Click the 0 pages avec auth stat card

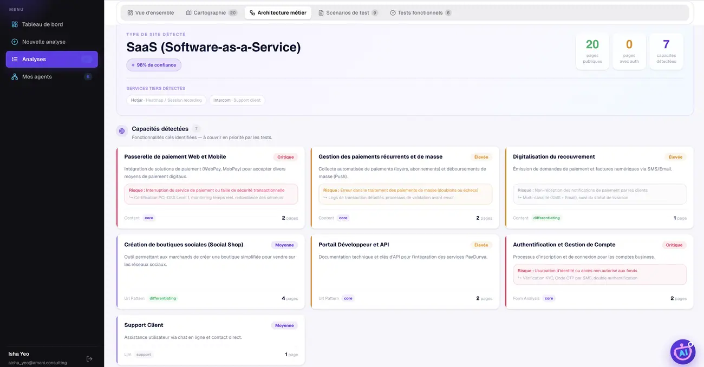pyautogui.click(x=629, y=51)
